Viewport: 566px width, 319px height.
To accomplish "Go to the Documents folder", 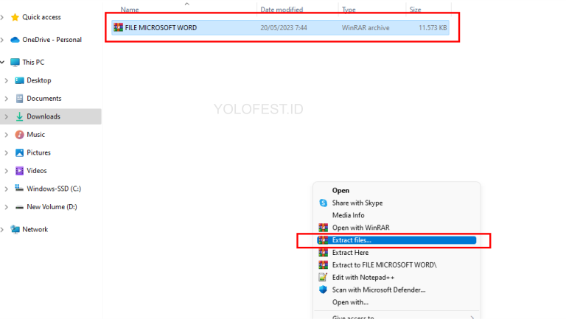I will [44, 99].
